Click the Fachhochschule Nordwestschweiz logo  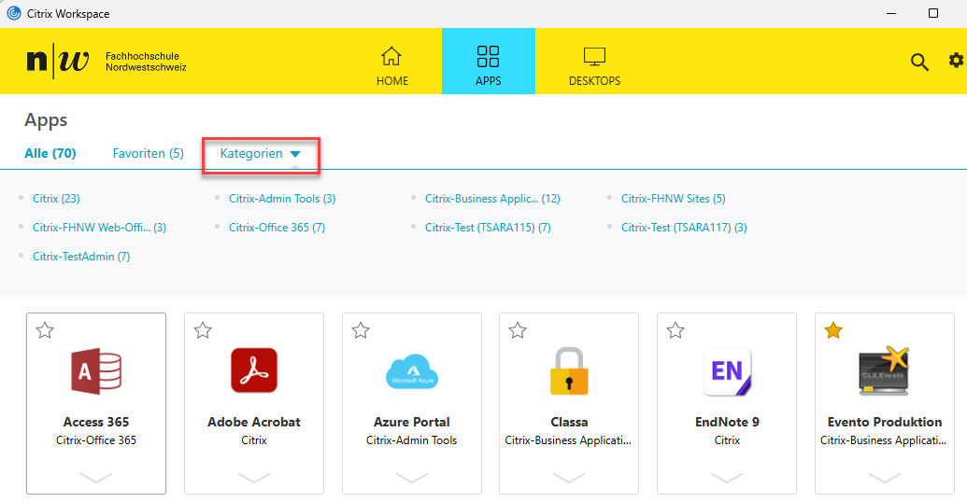click(107, 62)
